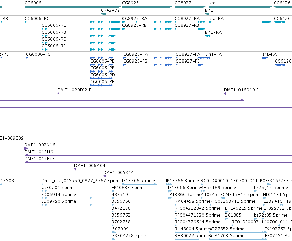The width and height of the screenshot is (292, 241).
Task: Click the DME1-020F02.F clone label
Action: tap(74, 90)
